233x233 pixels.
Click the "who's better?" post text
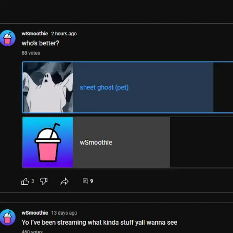click(x=40, y=43)
